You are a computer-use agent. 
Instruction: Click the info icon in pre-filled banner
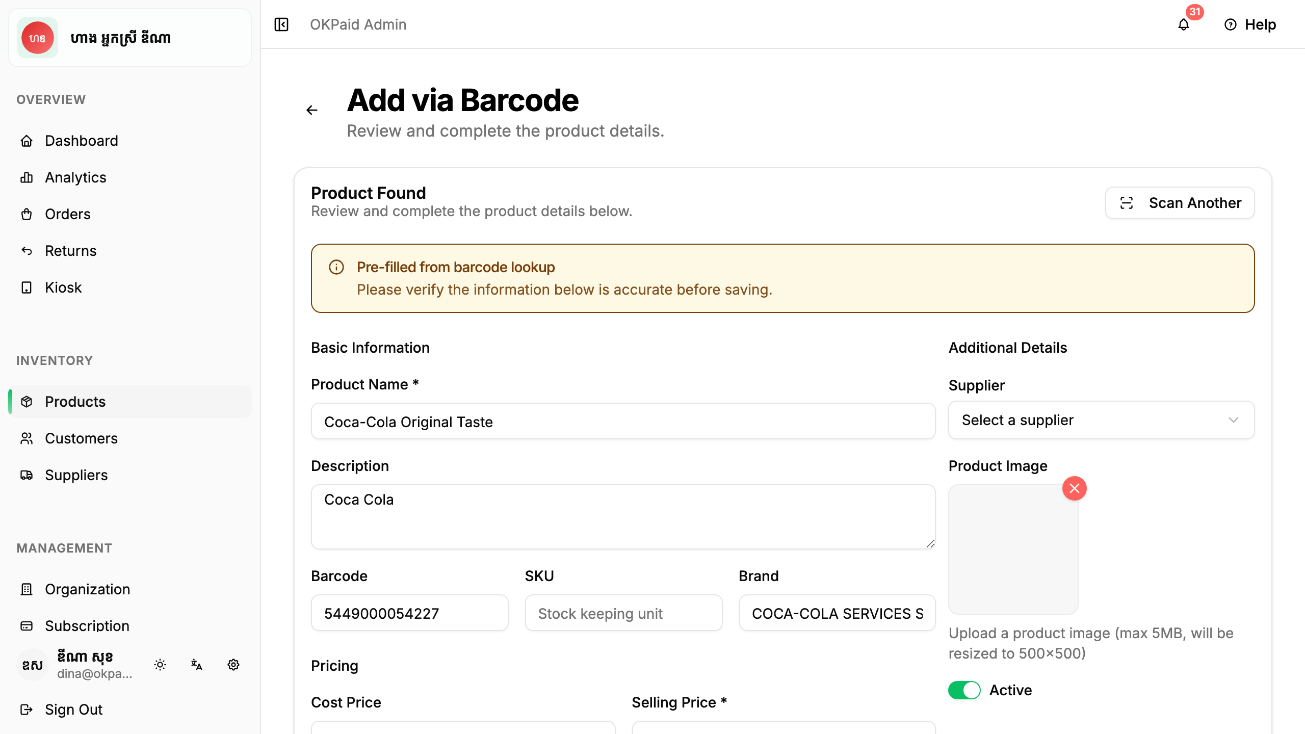(x=336, y=267)
